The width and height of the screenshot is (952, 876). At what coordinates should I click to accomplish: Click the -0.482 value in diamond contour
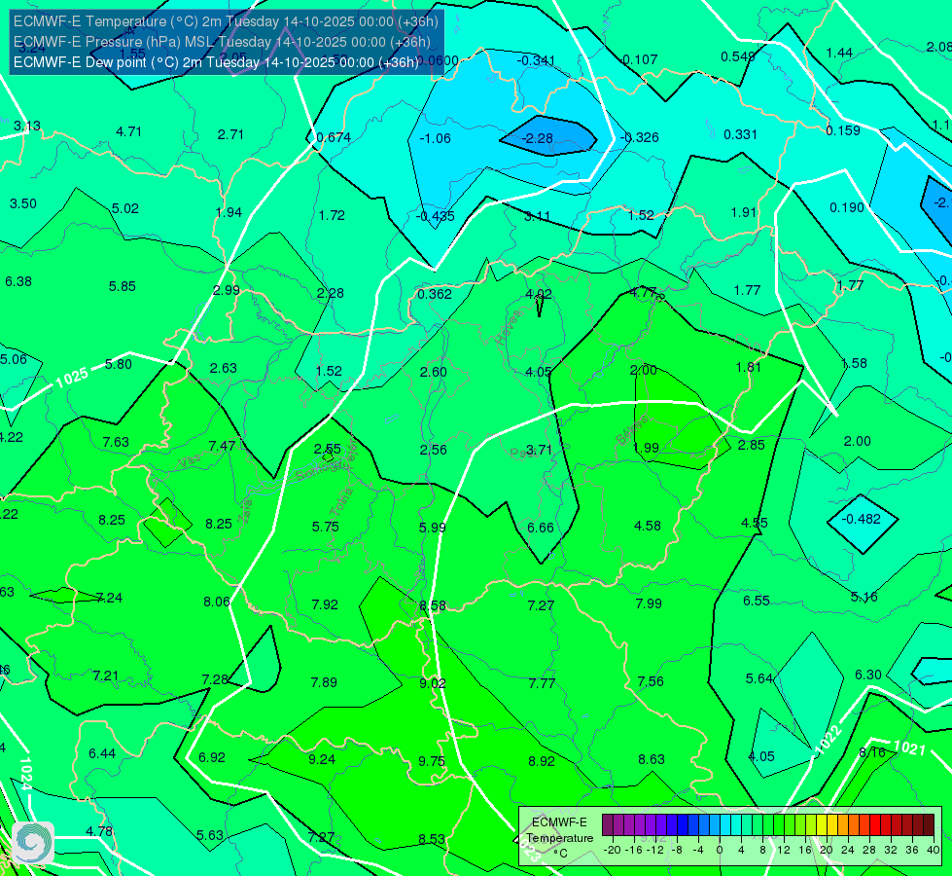(862, 519)
